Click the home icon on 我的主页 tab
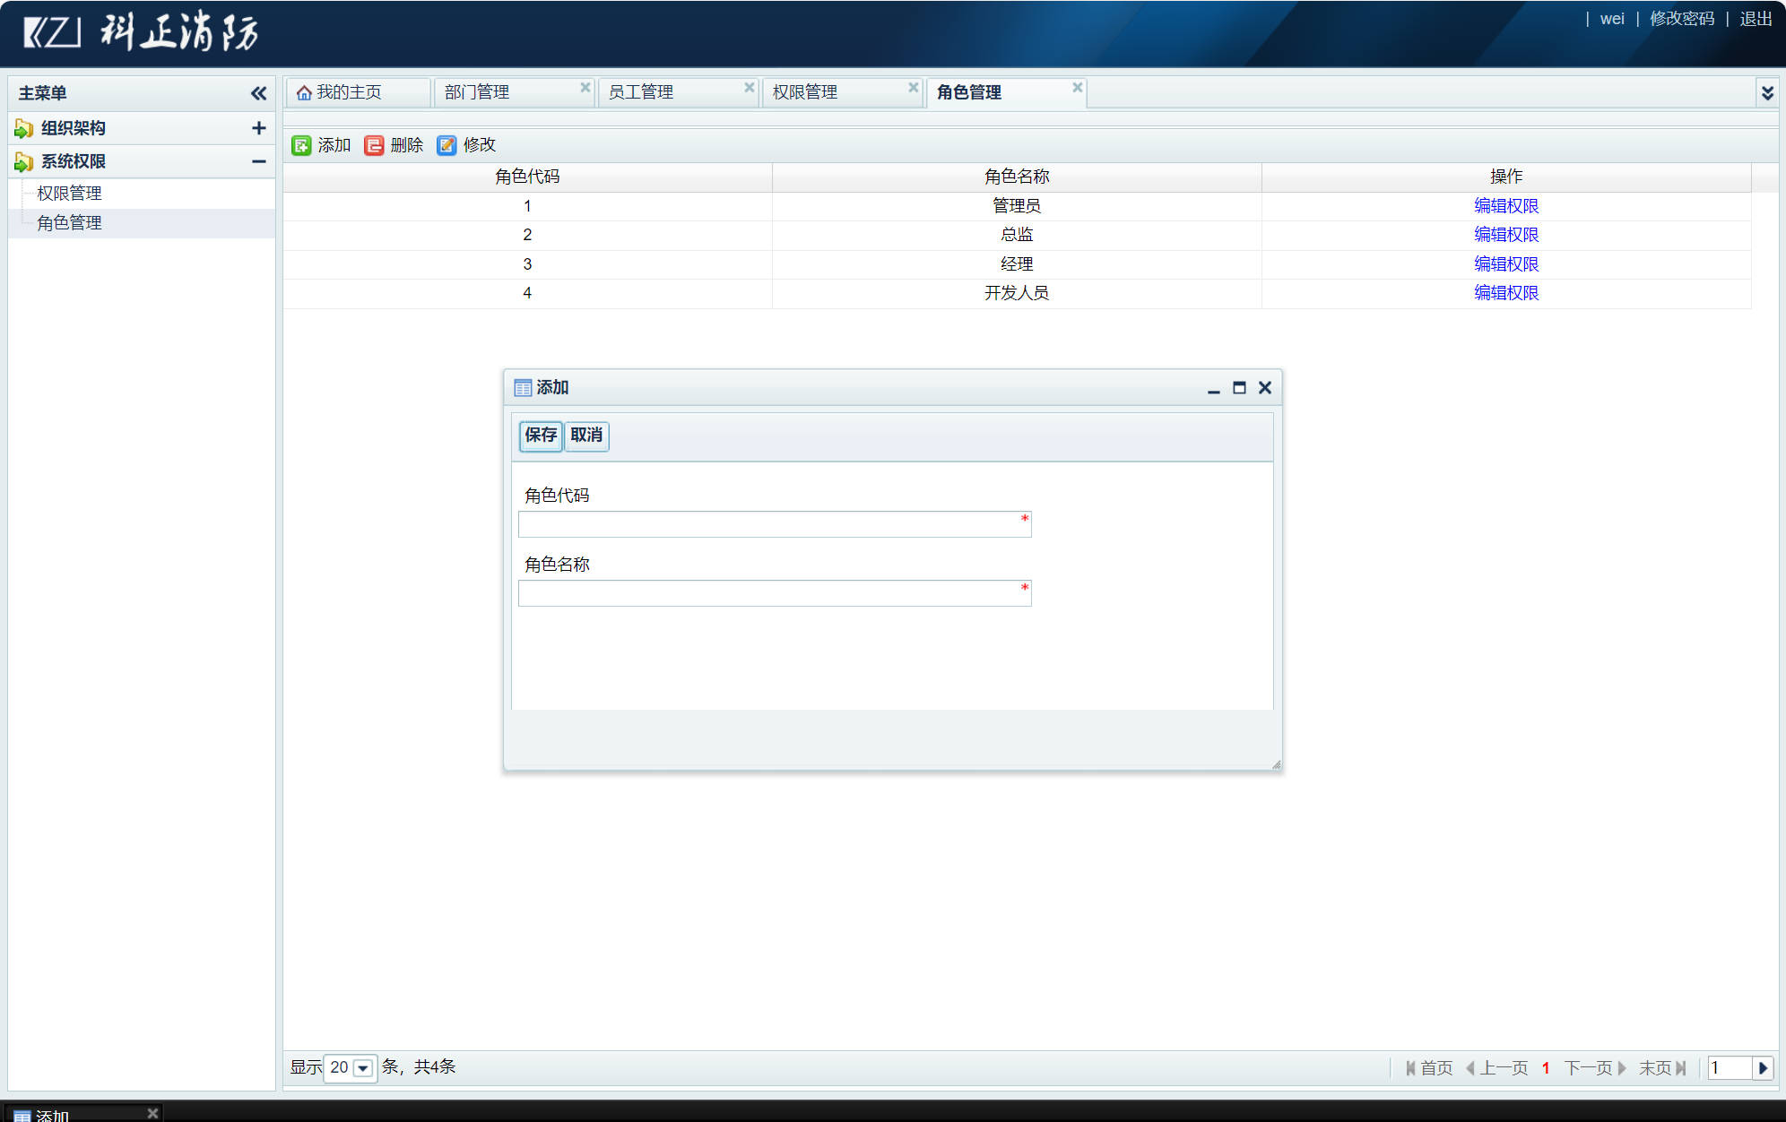The width and height of the screenshot is (1786, 1122). (304, 93)
